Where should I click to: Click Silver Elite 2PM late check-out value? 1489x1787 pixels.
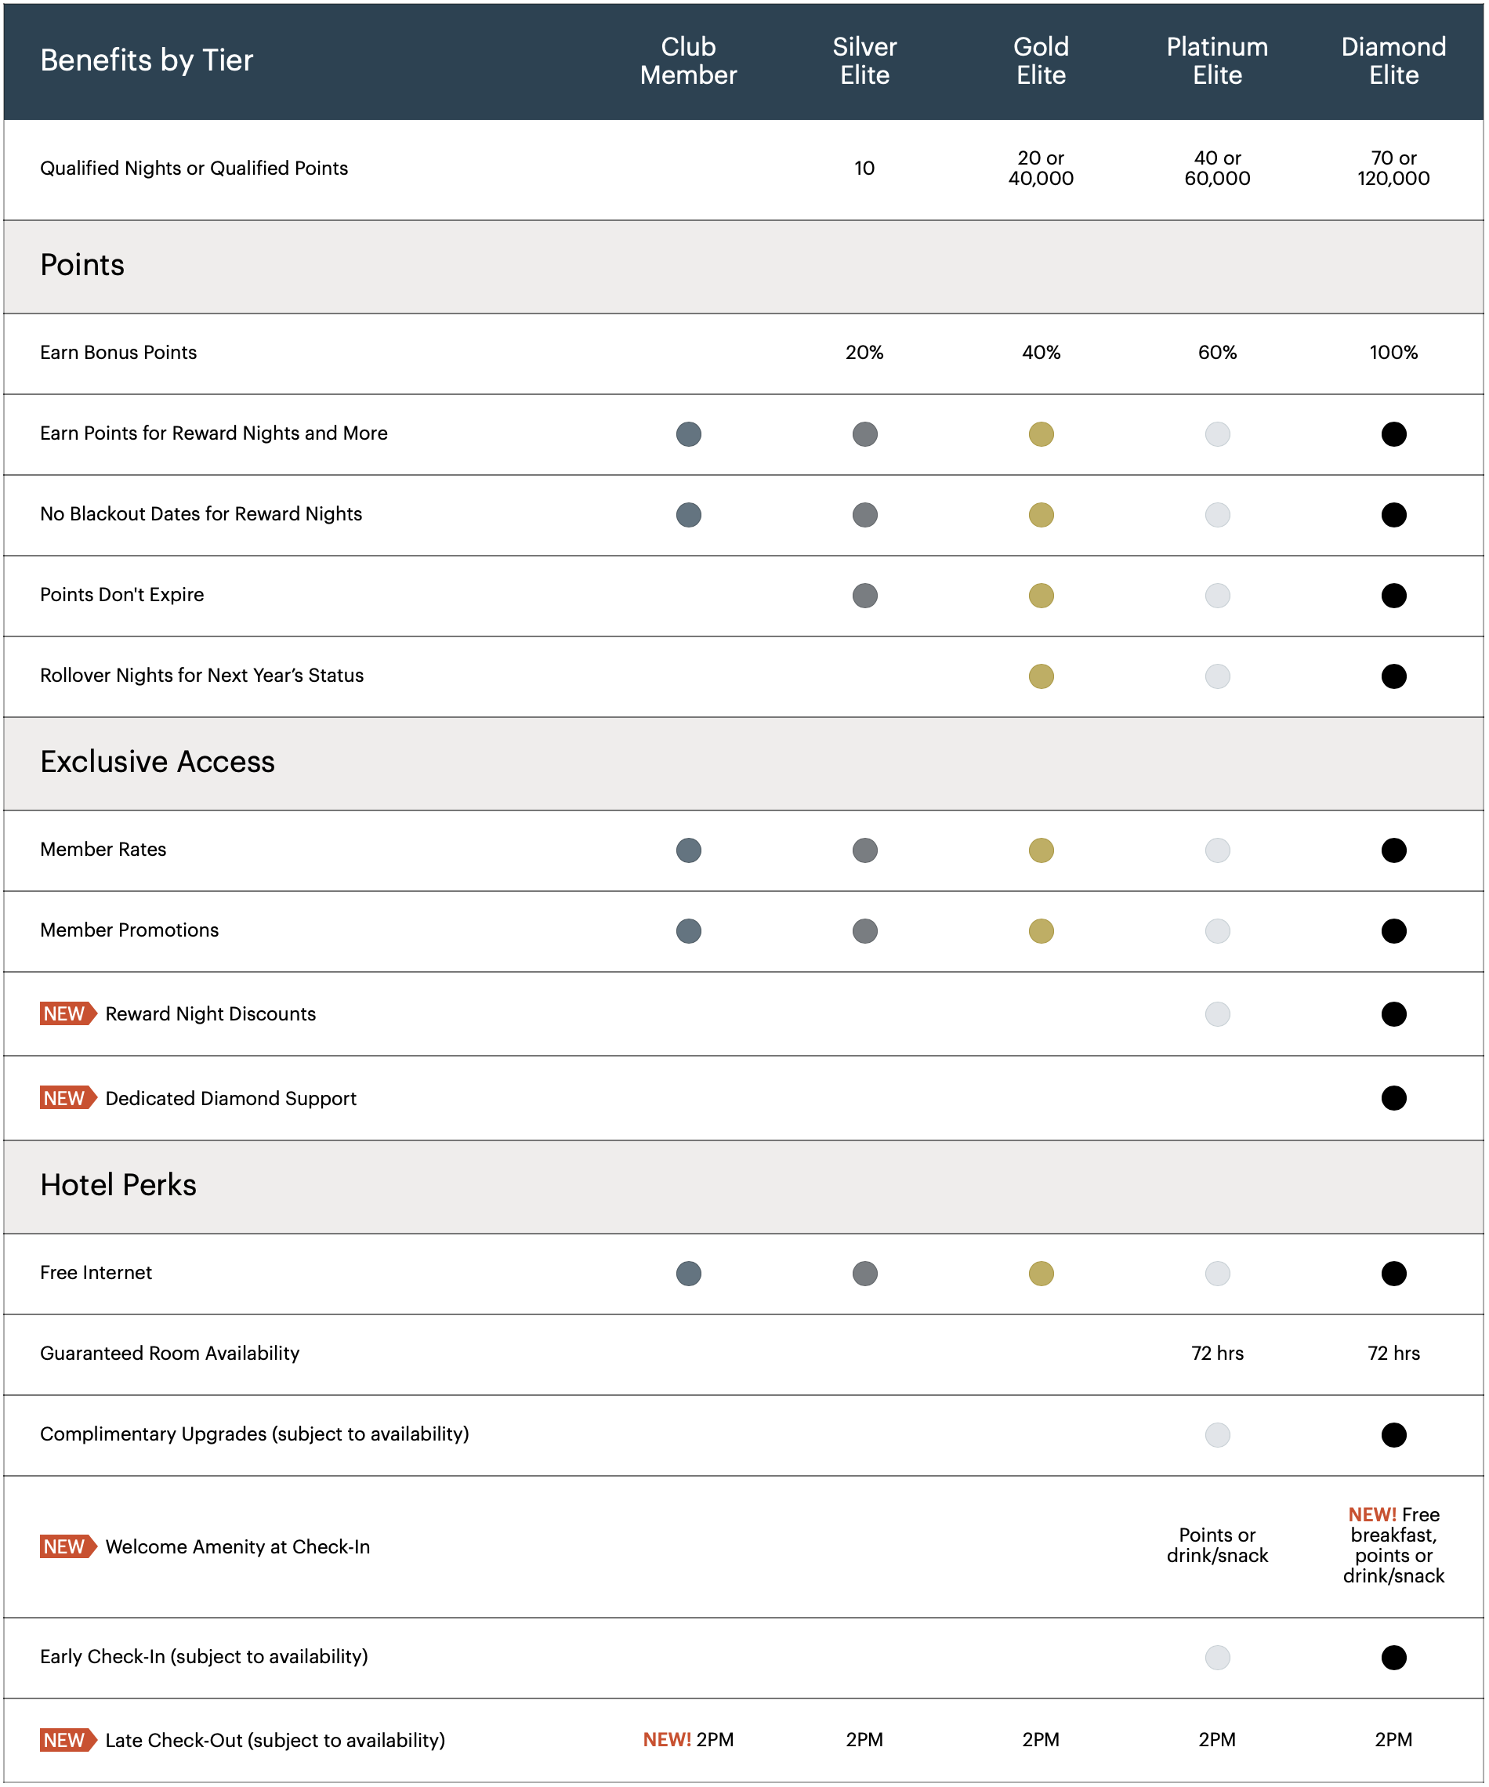[x=864, y=1740]
